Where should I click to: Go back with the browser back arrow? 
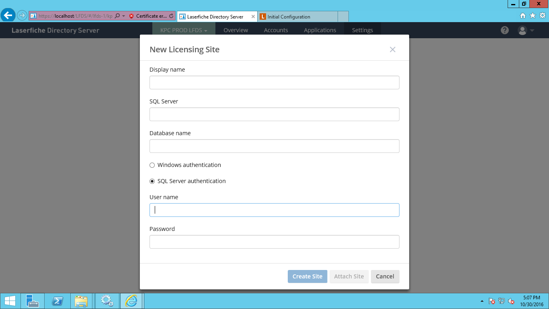(x=8, y=16)
